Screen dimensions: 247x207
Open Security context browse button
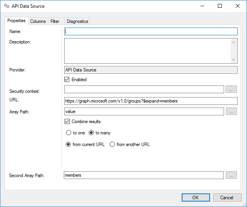[x=231, y=90]
